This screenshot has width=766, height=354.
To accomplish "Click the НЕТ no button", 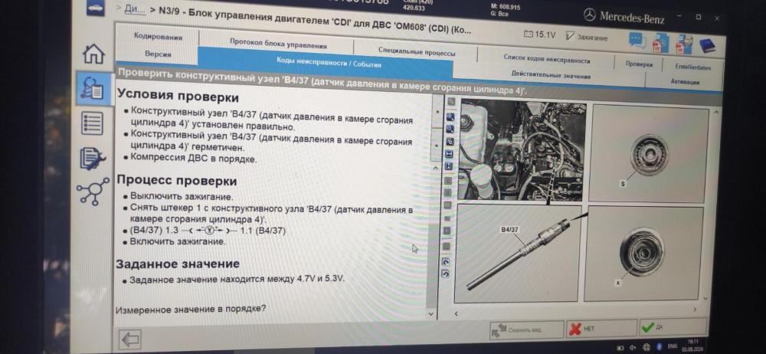I will pos(601,329).
